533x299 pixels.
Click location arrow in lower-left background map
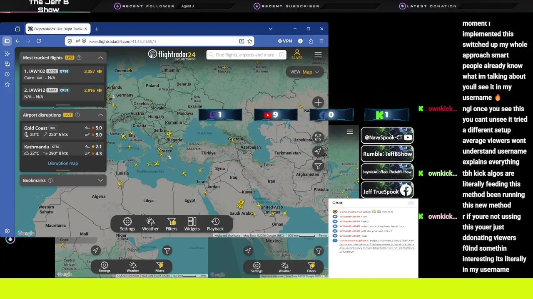96,250
